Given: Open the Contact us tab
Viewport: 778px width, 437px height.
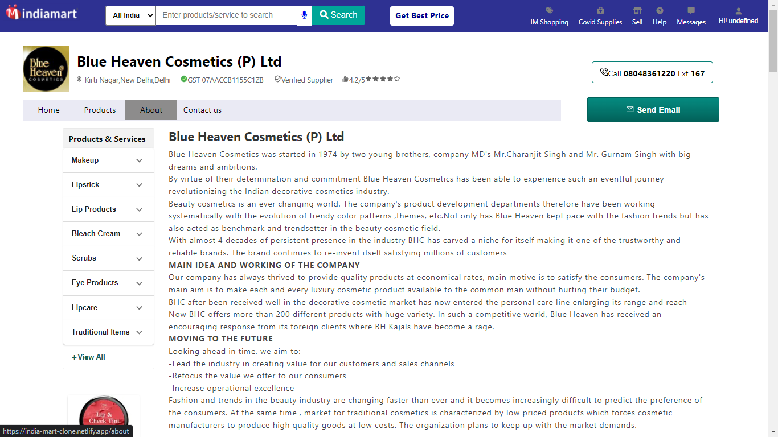Looking at the screenshot, I should coord(202,110).
